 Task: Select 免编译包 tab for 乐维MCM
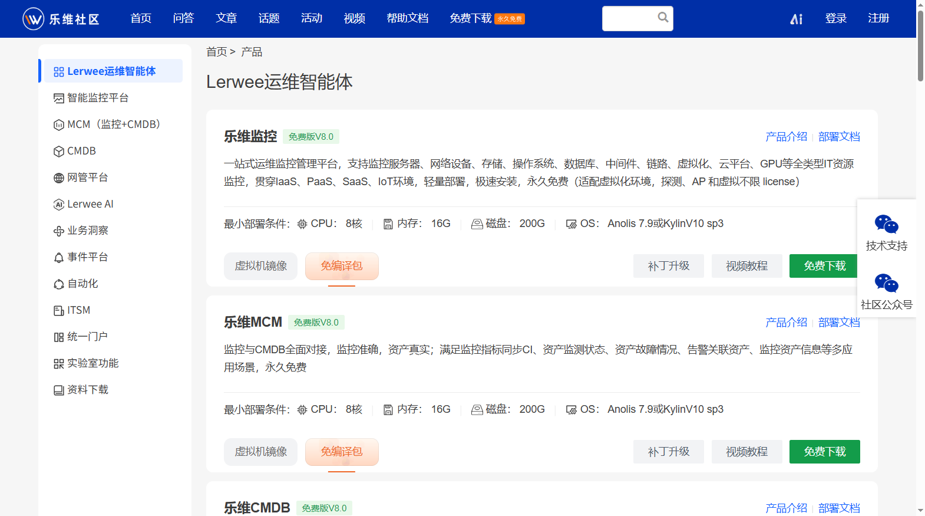tap(342, 452)
